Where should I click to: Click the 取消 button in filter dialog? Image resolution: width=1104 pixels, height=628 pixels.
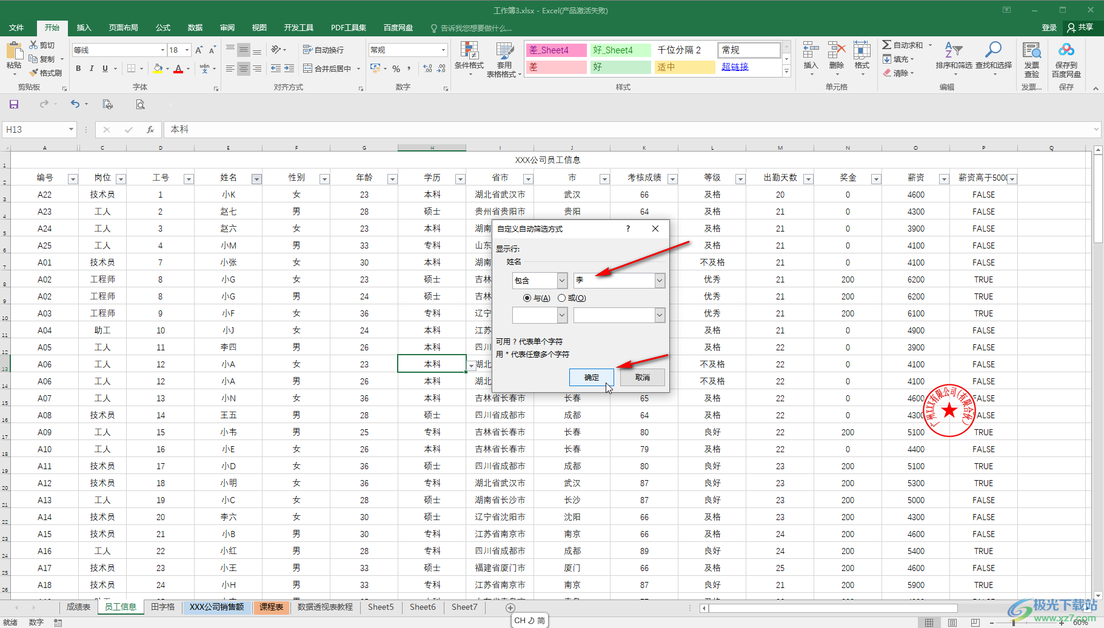click(643, 377)
